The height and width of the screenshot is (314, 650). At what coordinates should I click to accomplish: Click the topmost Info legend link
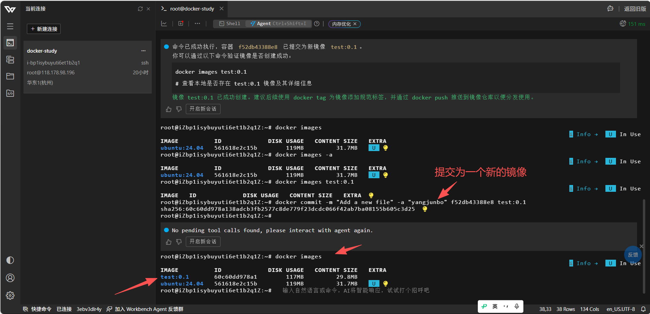[x=584, y=134]
